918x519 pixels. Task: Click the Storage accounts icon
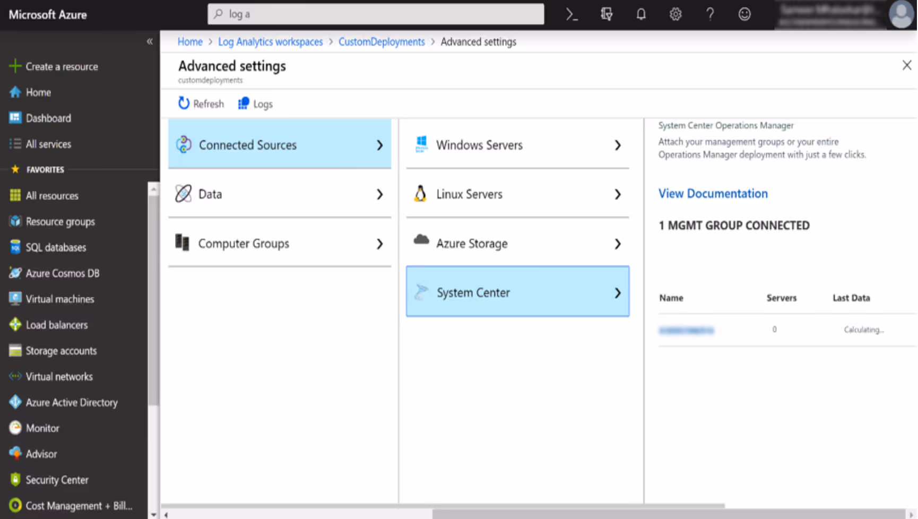[15, 351]
